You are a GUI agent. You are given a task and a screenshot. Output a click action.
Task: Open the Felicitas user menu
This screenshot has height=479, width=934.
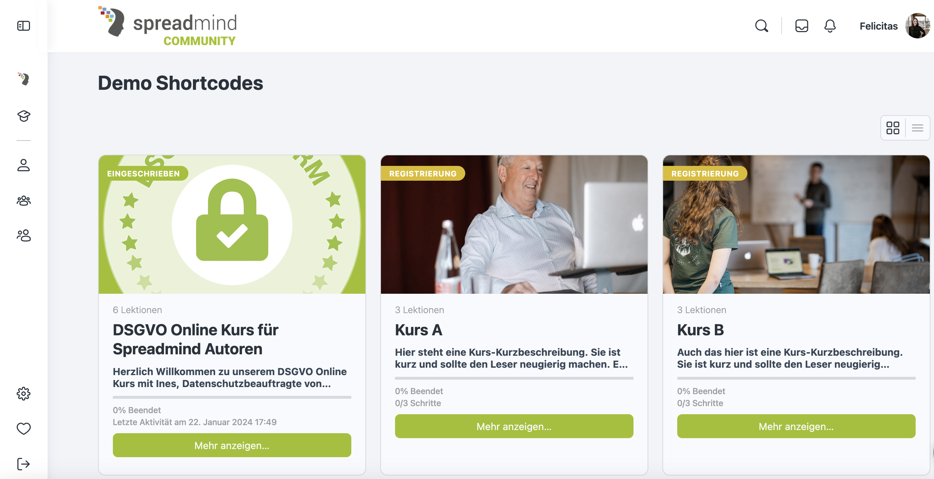tap(894, 26)
